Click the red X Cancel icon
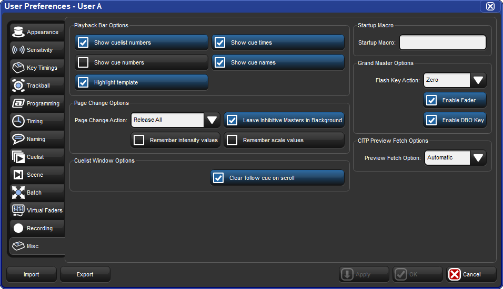Viewport: 503px width, 289px height. (x=454, y=274)
